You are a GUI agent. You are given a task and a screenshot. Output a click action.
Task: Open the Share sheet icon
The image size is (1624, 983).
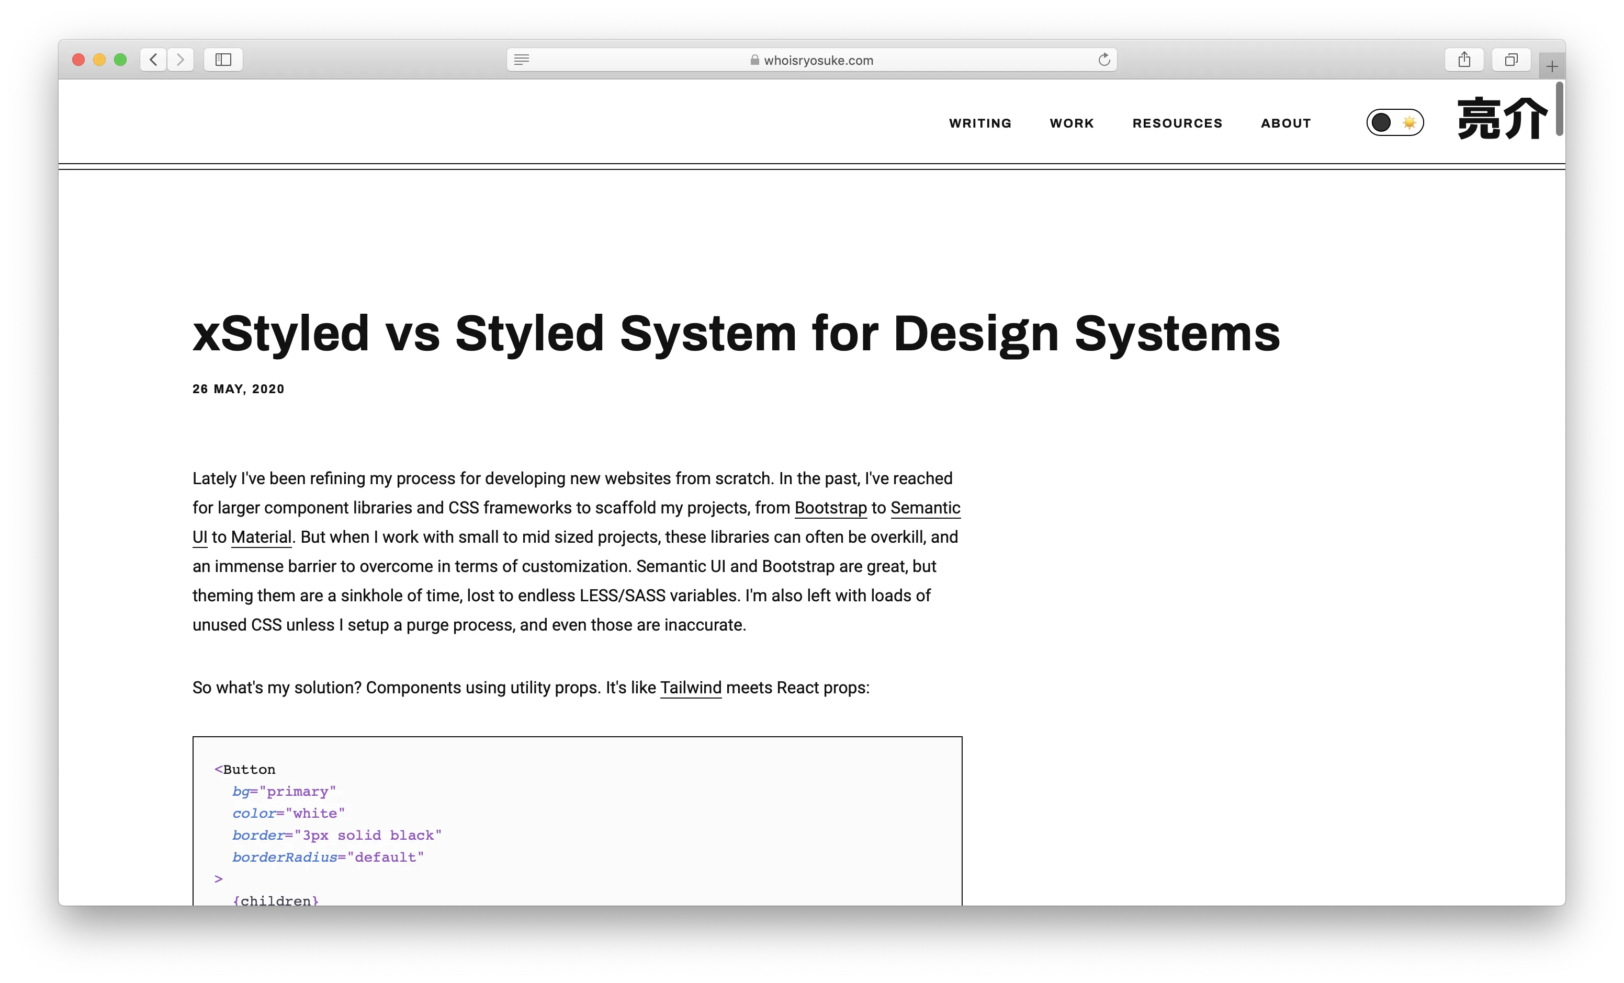(1464, 60)
